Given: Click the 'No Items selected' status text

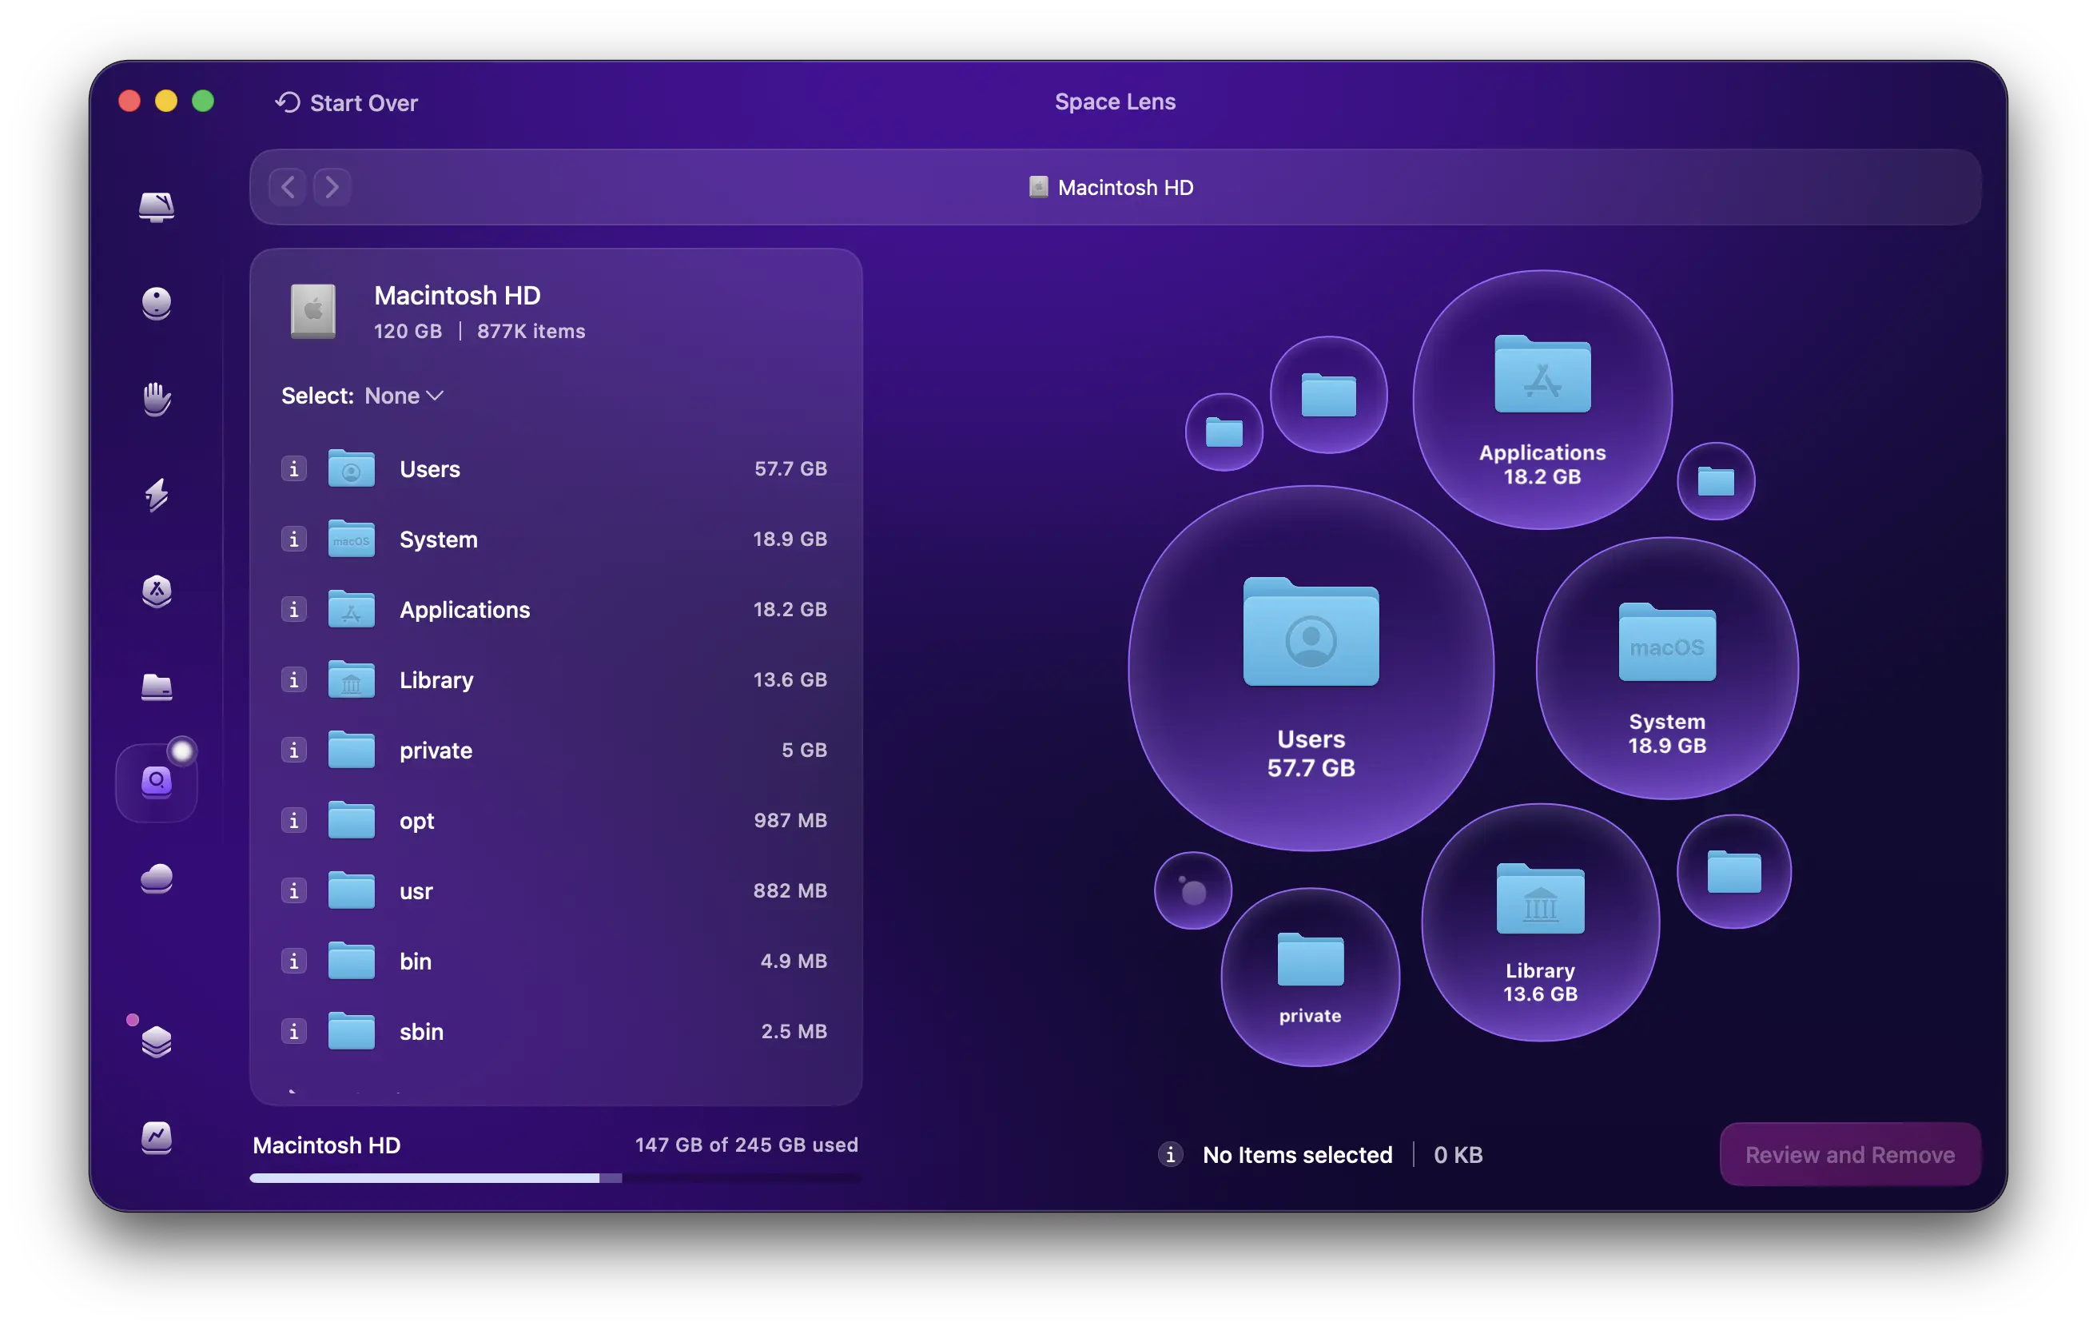Looking at the screenshot, I should pyautogui.click(x=1298, y=1155).
